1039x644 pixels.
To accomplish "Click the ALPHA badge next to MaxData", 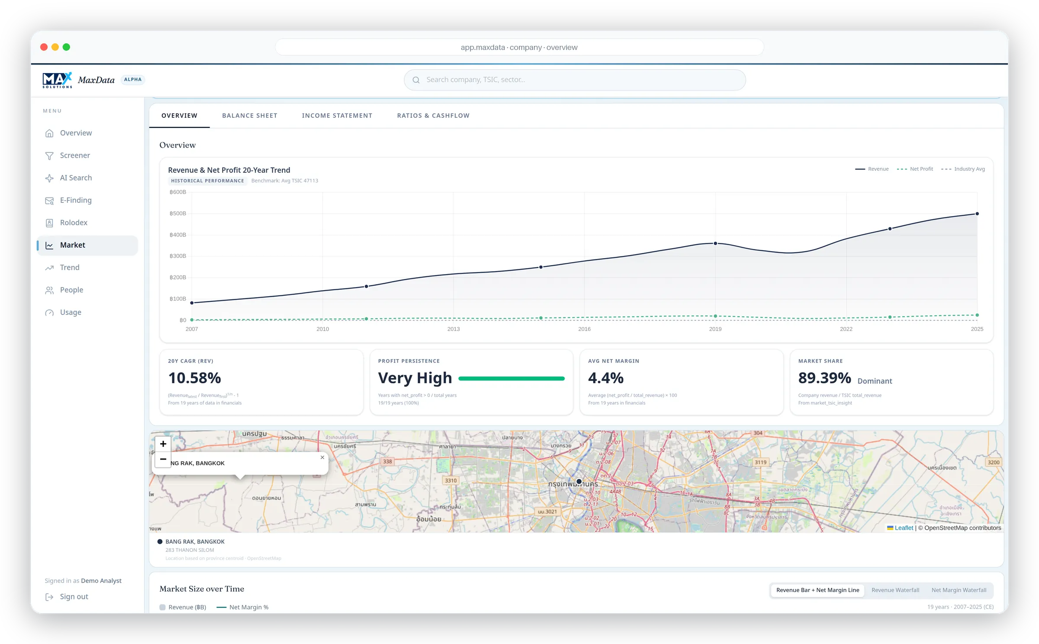I will [x=132, y=80].
